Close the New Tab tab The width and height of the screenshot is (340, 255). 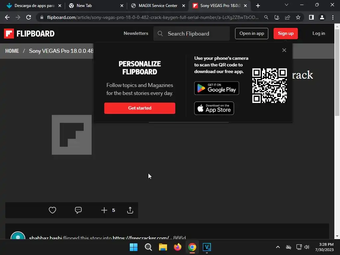coord(122,6)
